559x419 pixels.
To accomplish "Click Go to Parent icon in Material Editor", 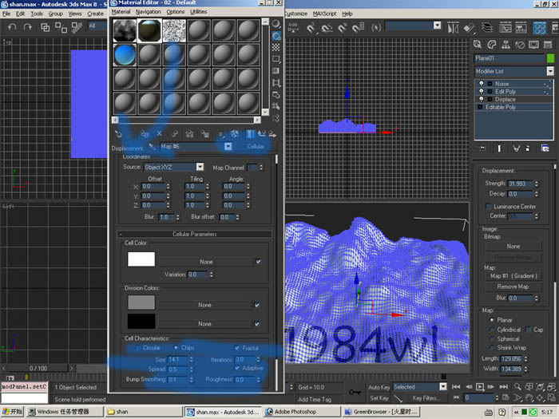I will click(262, 133).
